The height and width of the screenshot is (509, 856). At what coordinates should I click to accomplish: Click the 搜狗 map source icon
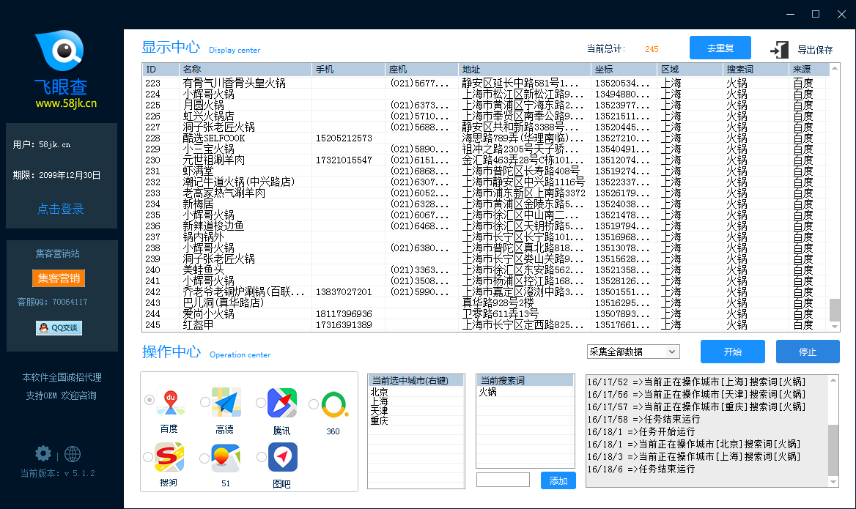coord(169,456)
